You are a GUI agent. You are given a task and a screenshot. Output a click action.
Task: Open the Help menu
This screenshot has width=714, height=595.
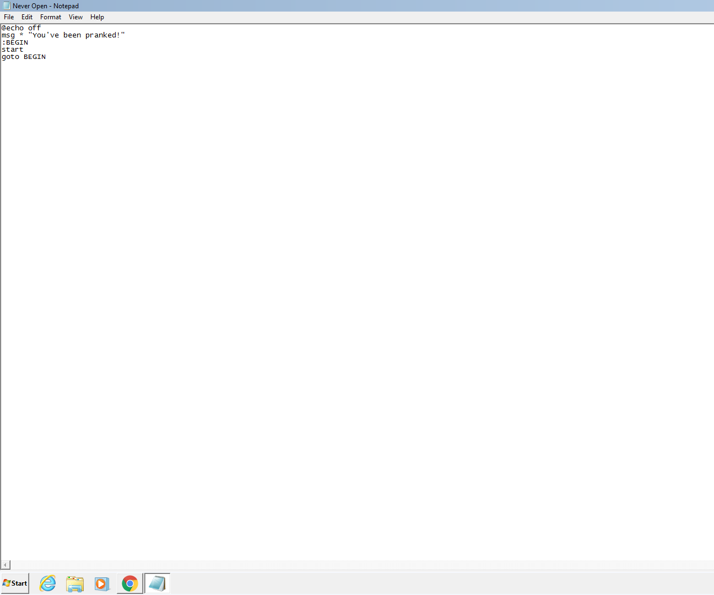tap(97, 17)
